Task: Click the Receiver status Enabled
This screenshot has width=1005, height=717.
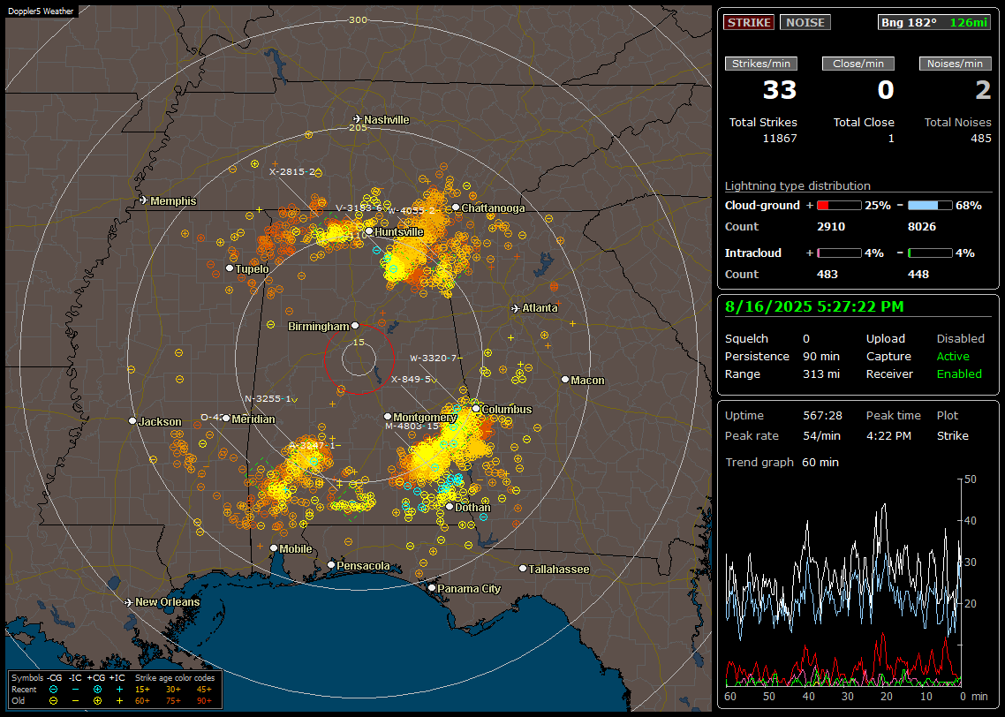Action: point(959,374)
